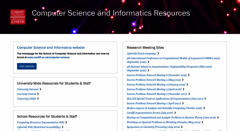The height and width of the screenshot is (131, 240).
Task: Click chevron next to Cyberlab Events
Action: click(158, 53)
